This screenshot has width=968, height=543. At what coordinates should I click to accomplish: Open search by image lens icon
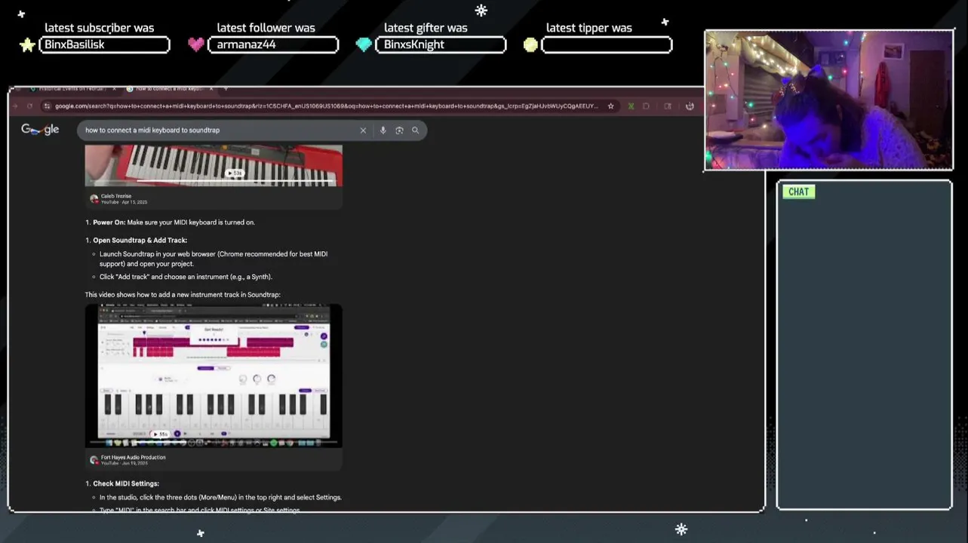coord(399,130)
